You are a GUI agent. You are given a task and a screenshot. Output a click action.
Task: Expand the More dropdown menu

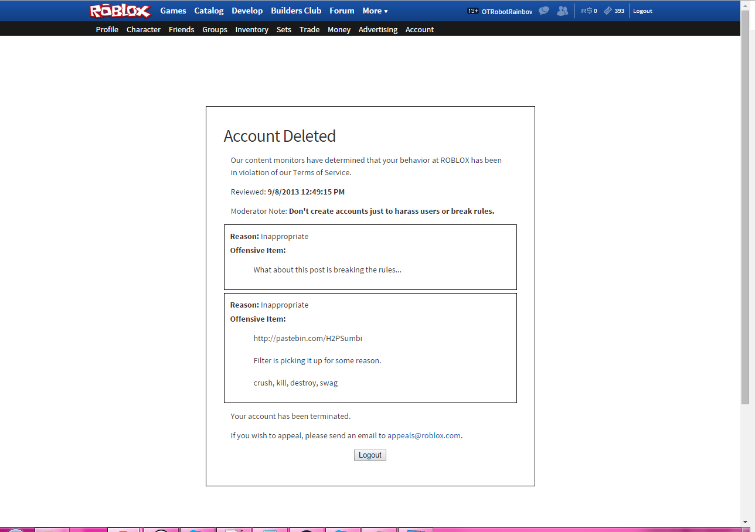point(375,11)
